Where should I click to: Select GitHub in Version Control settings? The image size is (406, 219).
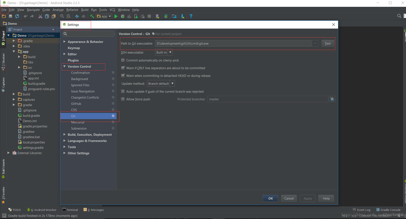tap(76, 104)
